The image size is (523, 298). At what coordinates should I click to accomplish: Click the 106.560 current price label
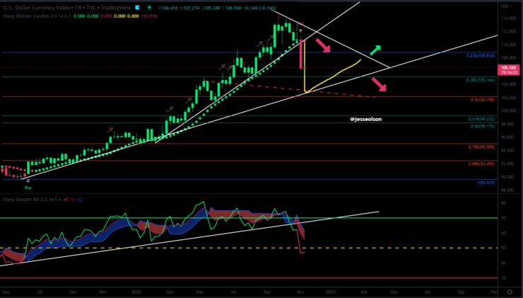coord(508,68)
